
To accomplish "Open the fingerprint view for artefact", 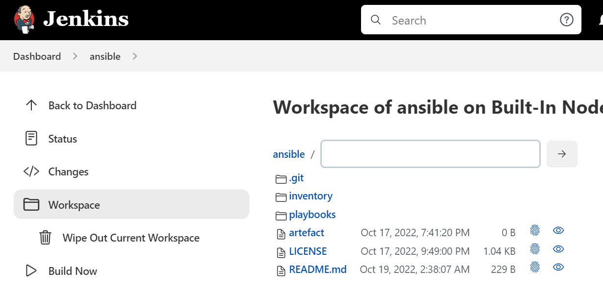I will coord(535,230).
